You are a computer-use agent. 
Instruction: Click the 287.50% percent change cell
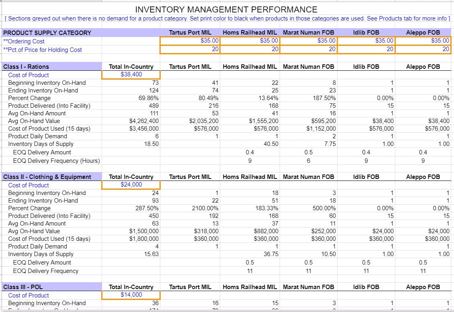pyautogui.click(x=147, y=208)
